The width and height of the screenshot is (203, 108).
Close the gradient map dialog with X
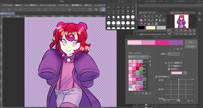197,37
